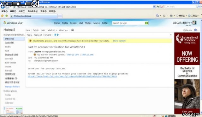Open Profile in Windows Live navigation
This screenshot has height=117, width=202.
[x=65, y=23]
